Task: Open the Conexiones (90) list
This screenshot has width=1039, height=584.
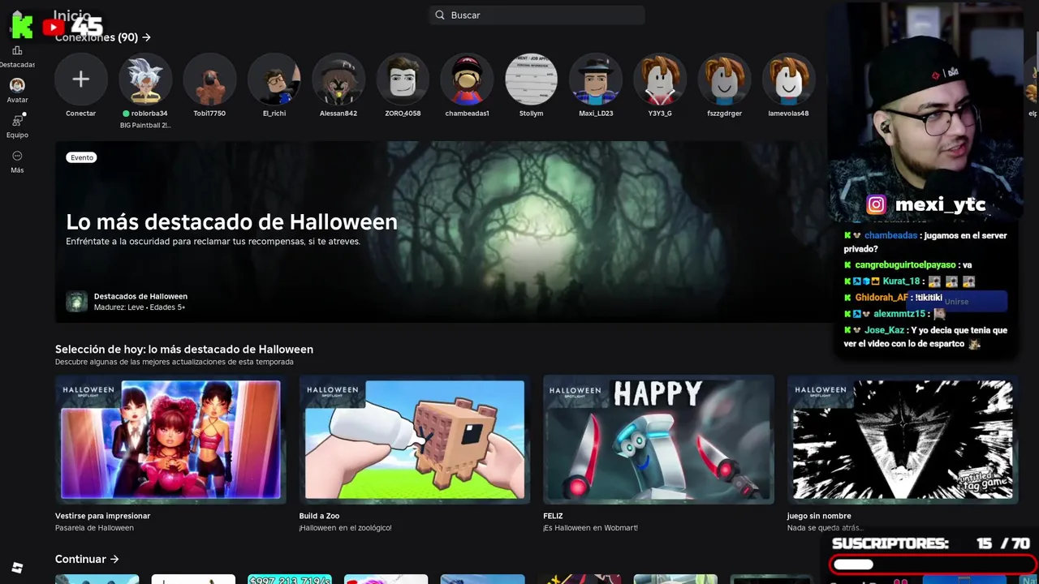Action: pyautogui.click(x=103, y=37)
